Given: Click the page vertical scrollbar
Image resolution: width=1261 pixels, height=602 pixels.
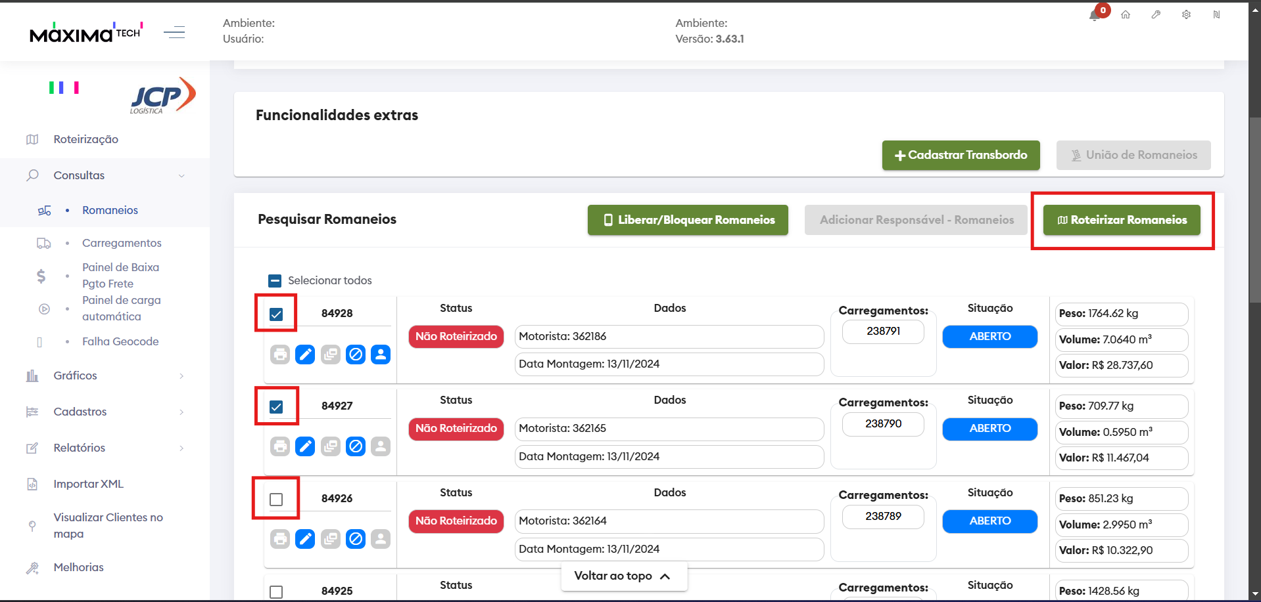Looking at the screenshot, I should [1255, 210].
